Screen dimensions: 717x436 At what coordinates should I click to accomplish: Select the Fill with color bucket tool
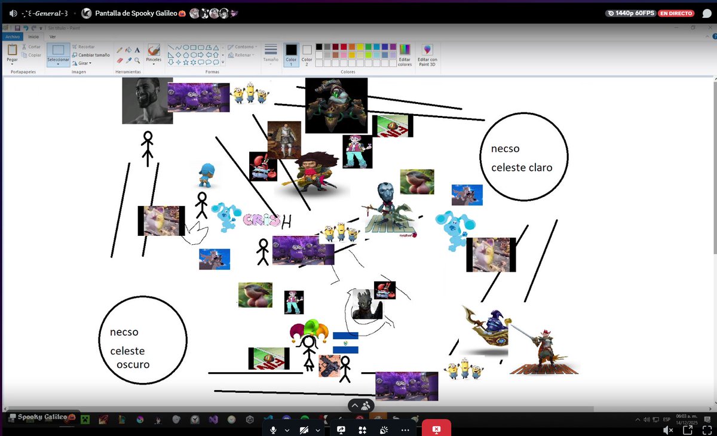tap(128, 50)
